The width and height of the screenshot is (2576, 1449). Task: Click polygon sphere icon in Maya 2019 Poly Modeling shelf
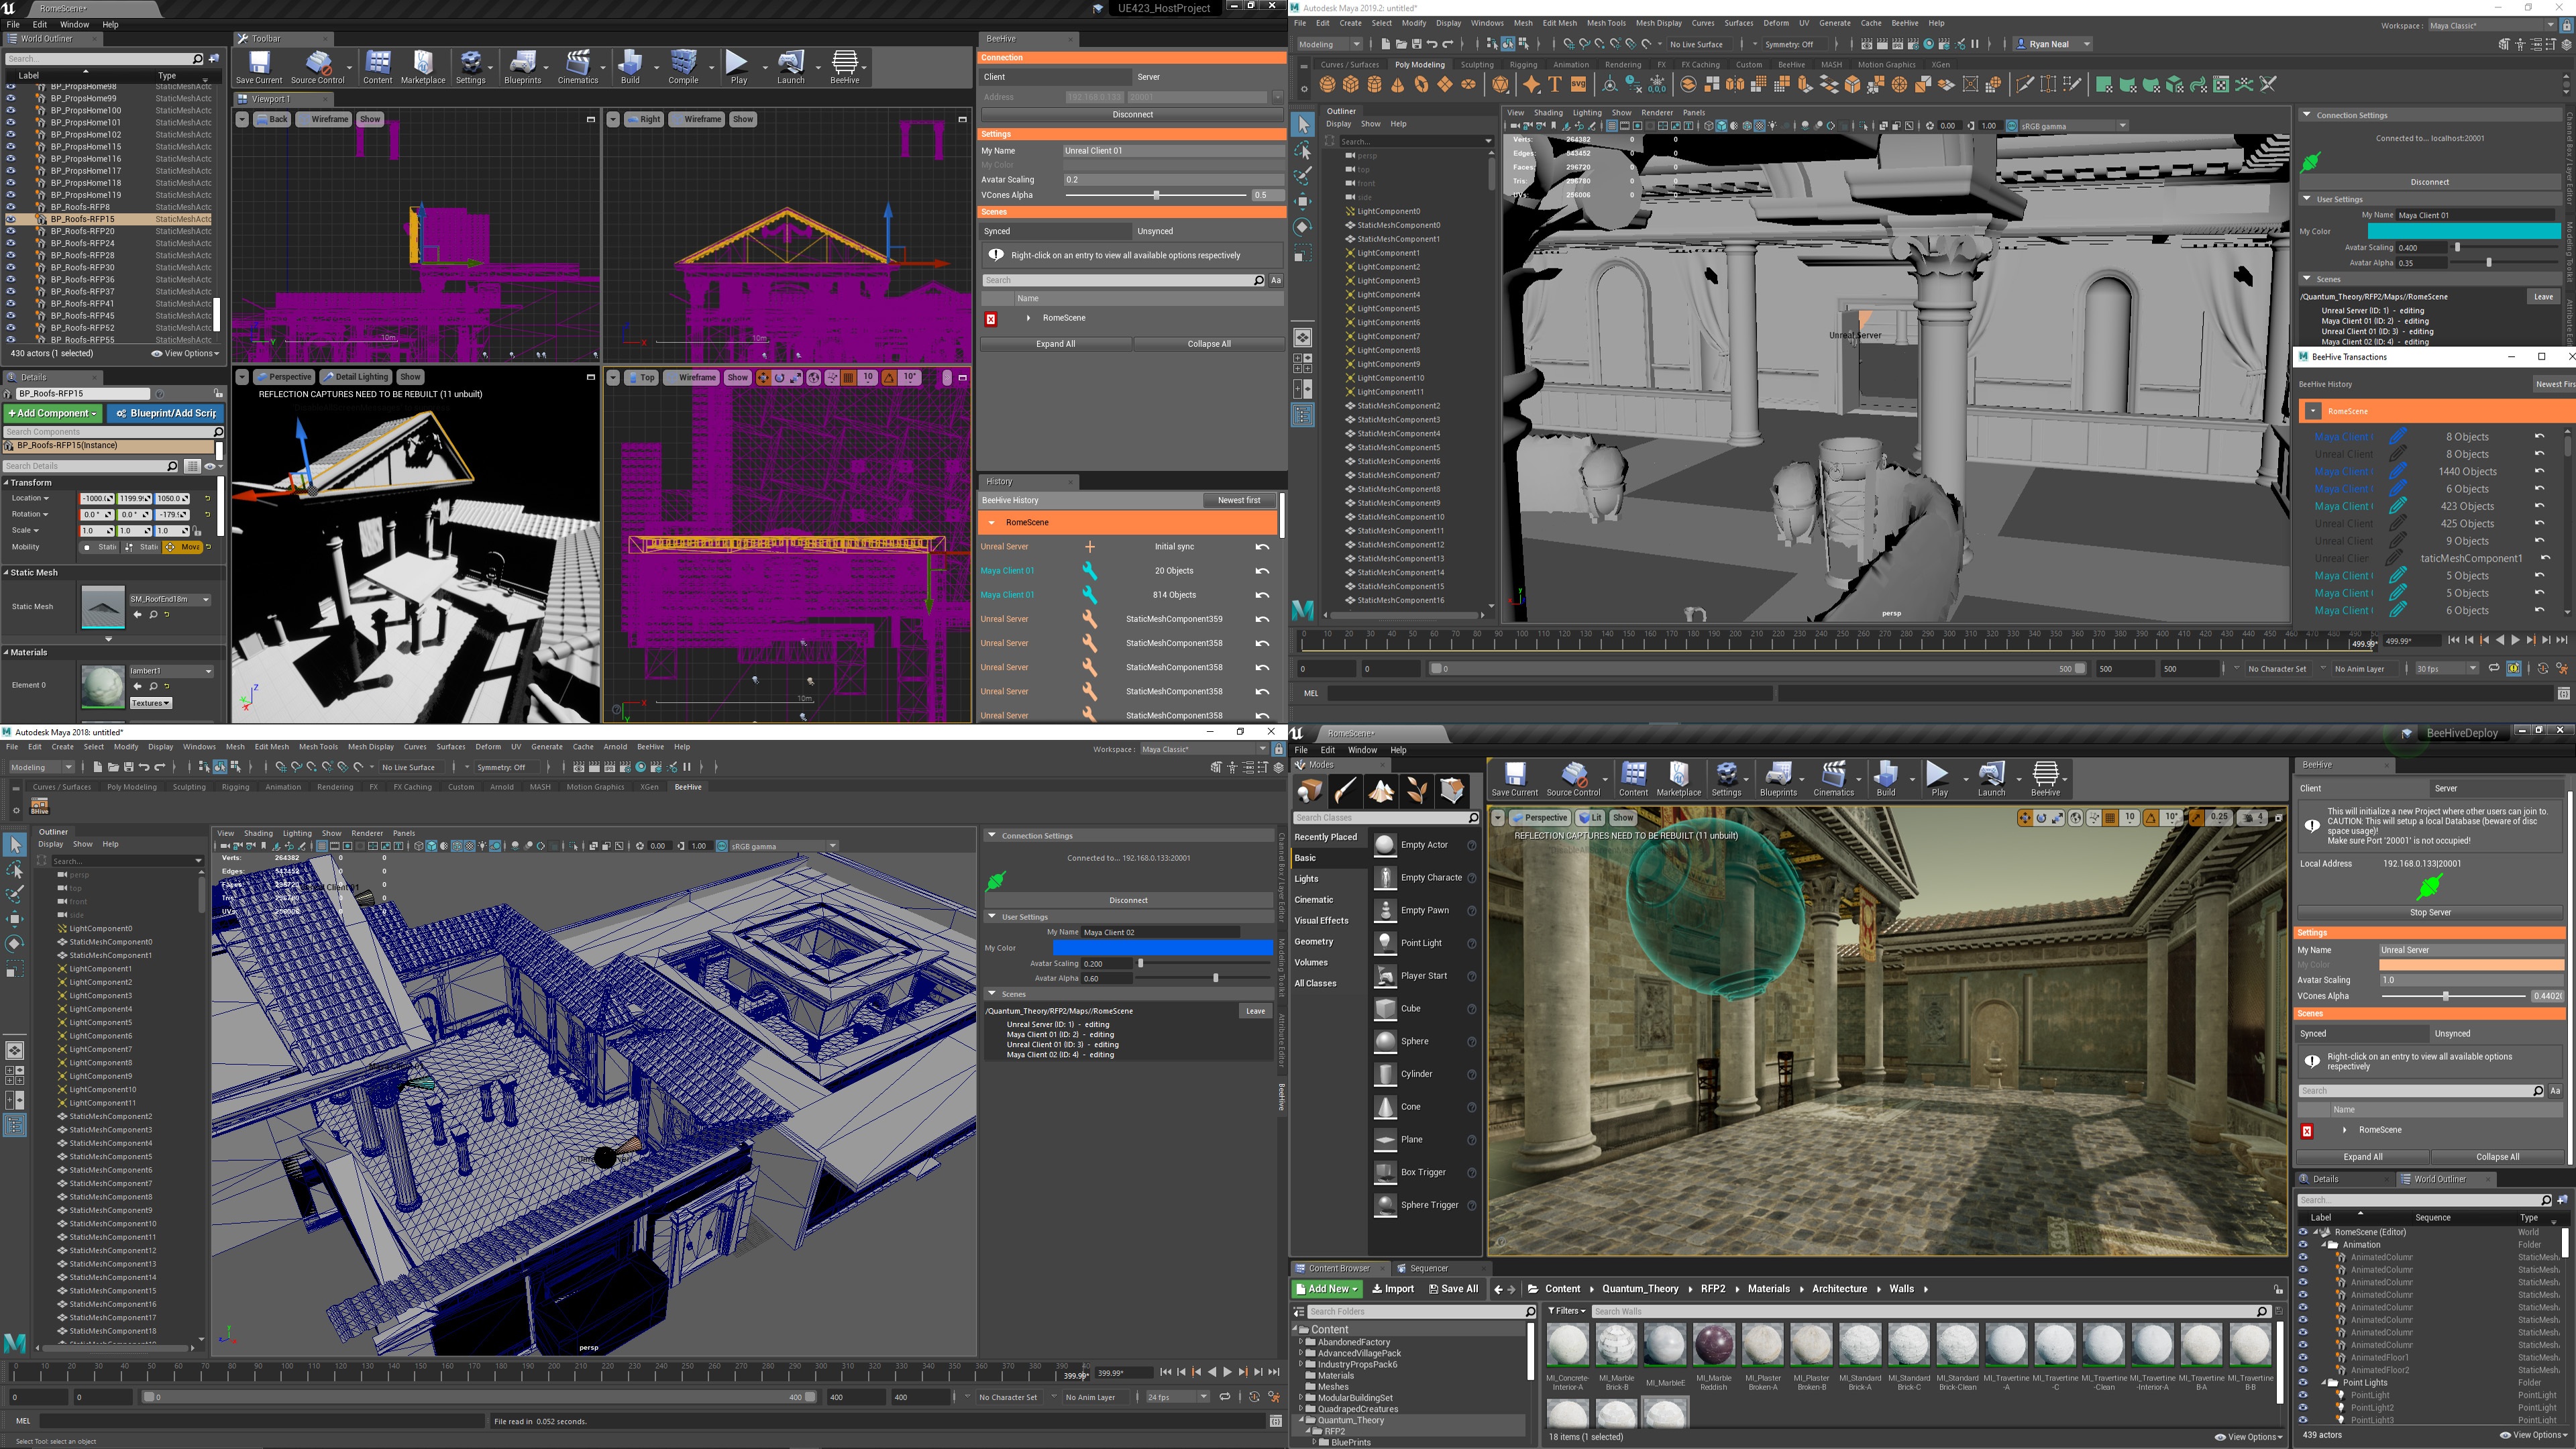pos(1328,85)
